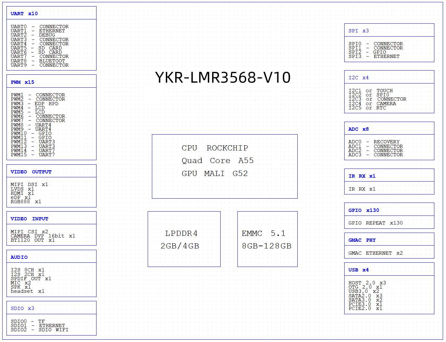Select the AUDIO block header
Viewport: 446px width, 342px height.
tap(19, 257)
